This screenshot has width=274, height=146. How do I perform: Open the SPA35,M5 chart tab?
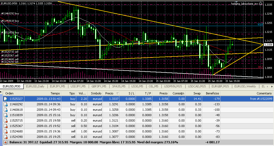click(119, 86)
